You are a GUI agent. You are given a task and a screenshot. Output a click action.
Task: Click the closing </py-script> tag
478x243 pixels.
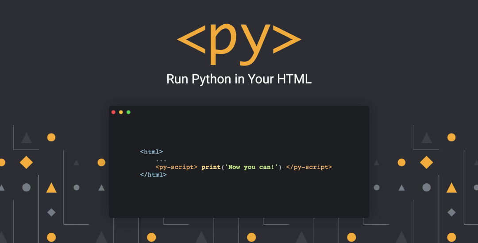click(309, 167)
